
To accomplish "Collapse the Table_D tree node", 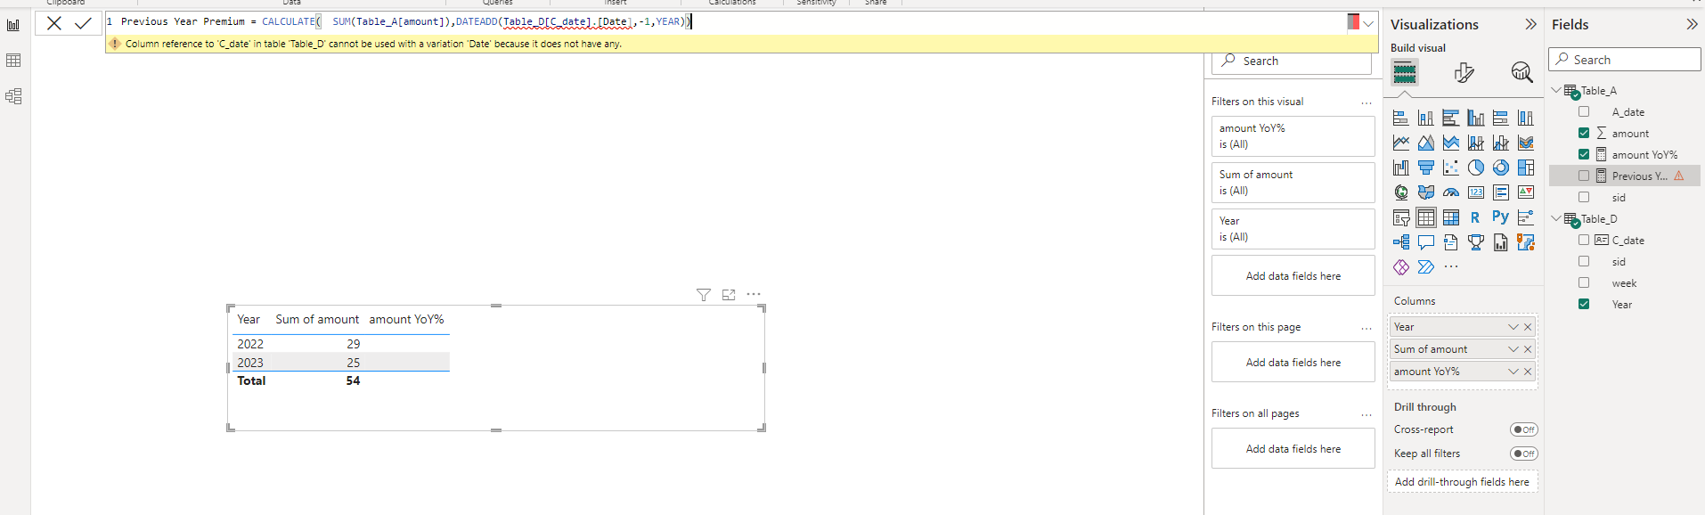I will tap(1556, 219).
